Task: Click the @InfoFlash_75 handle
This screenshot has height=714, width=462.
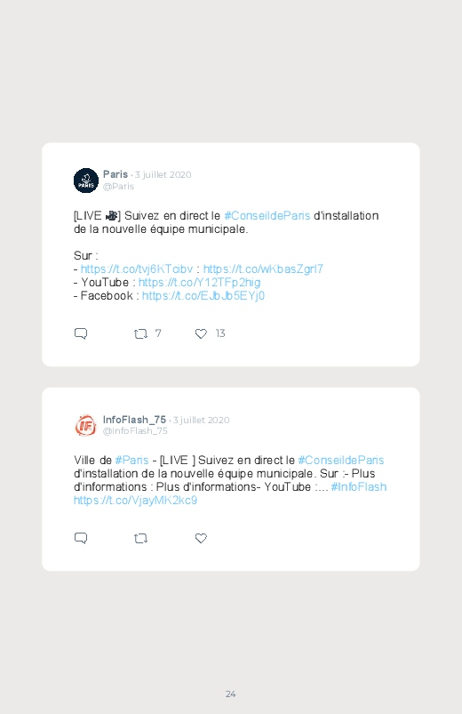Action: (x=135, y=430)
